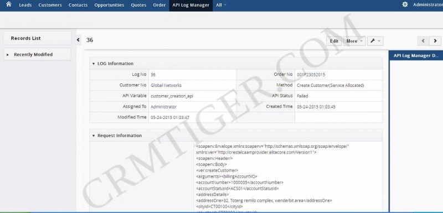The height and width of the screenshot is (213, 443).
Task: Select the API Log Manager tab
Action: coord(191,5)
